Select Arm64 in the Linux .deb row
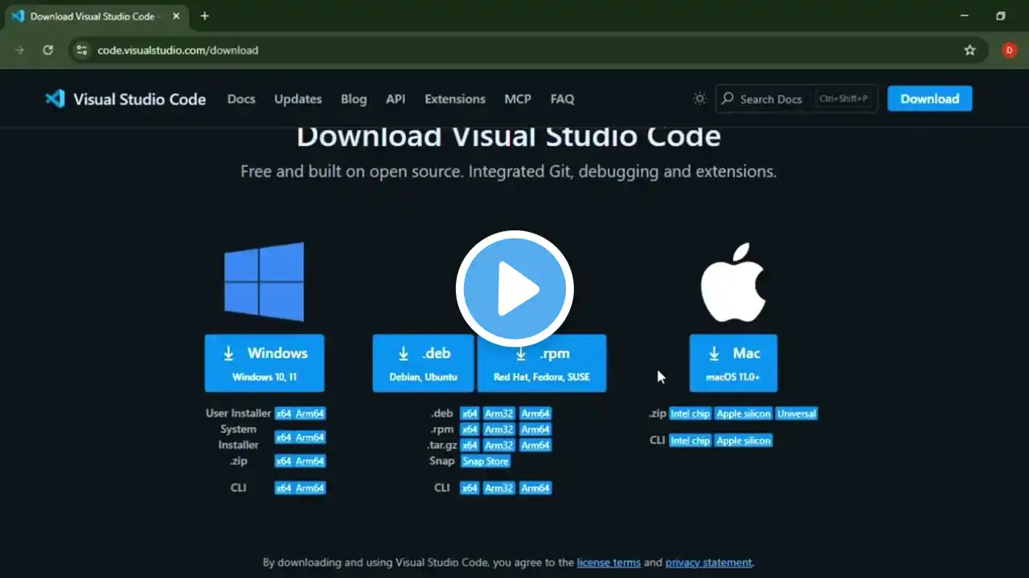 535,414
